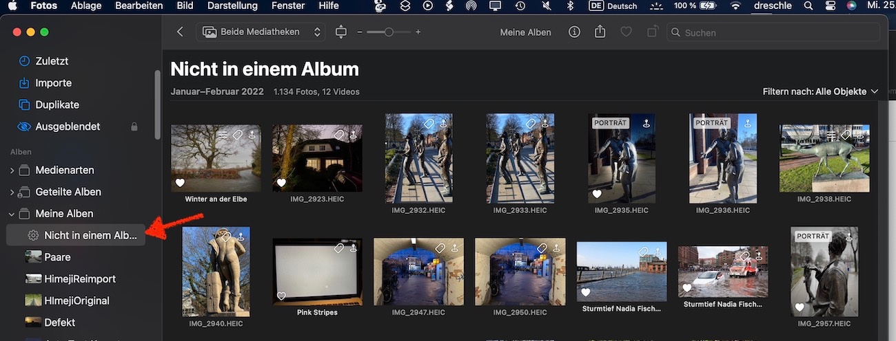Click the back arrow in toolbar
This screenshot has height=341, width=896.
pyautogui.click(x=180, y=32)
